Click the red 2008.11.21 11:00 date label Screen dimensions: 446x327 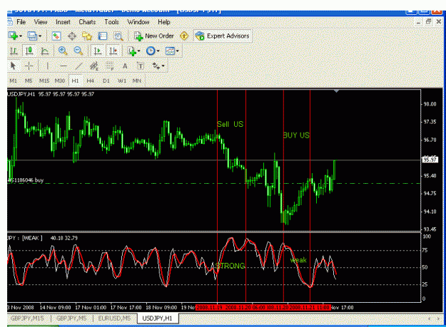[310, 308]
